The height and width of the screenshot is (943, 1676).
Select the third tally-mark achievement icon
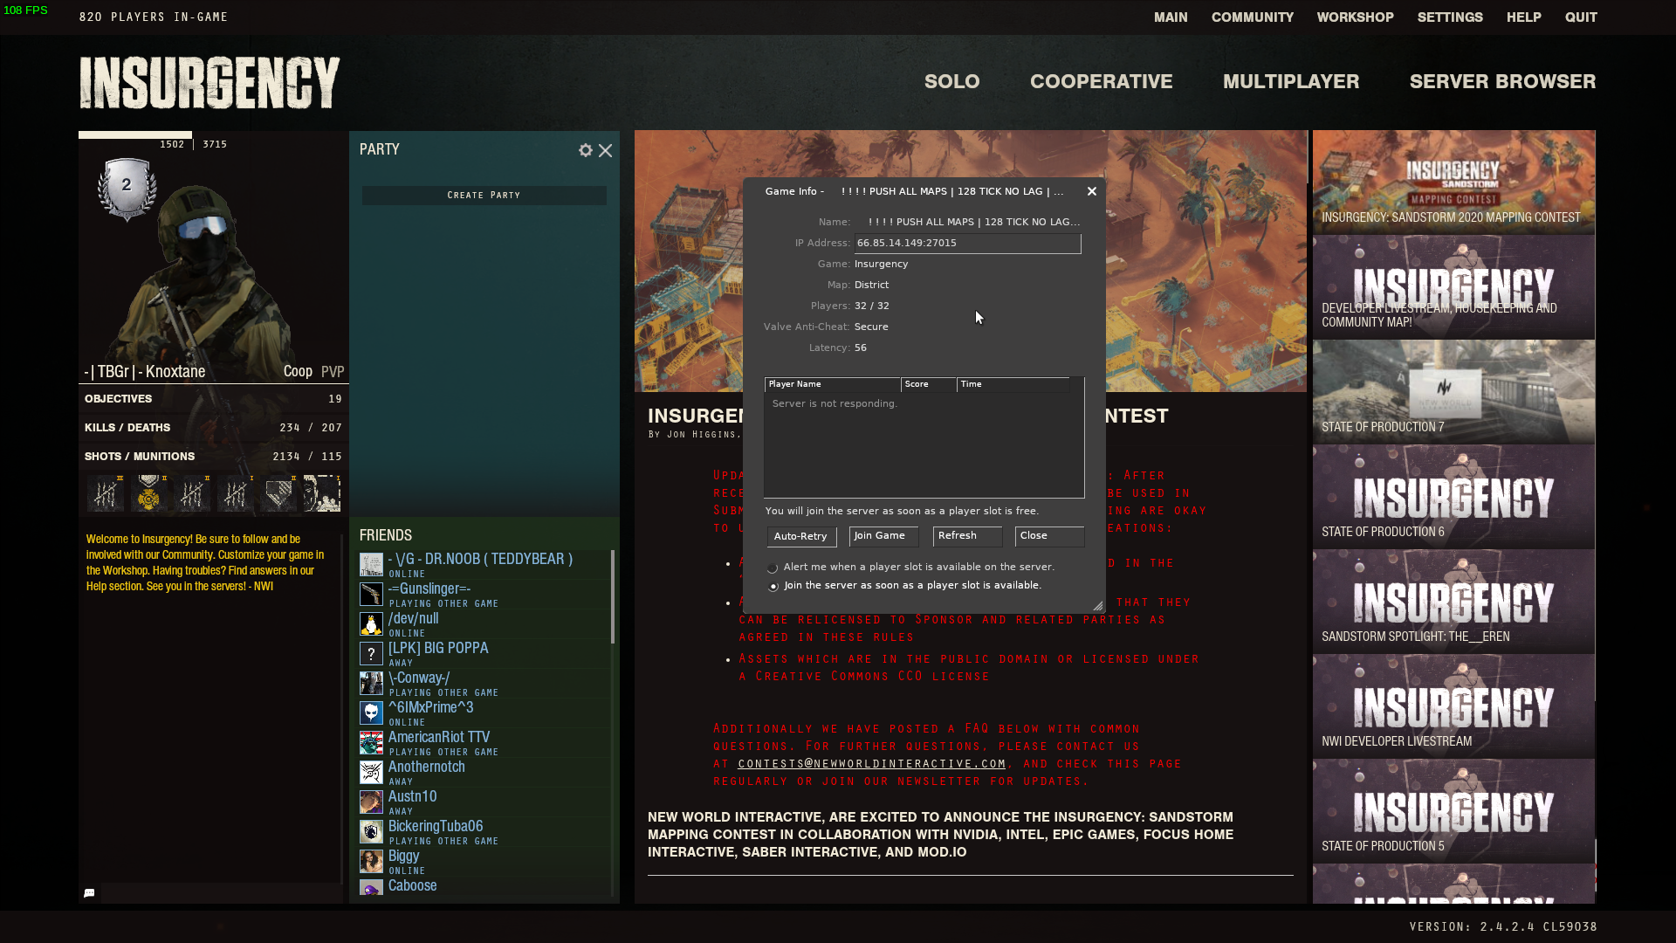[192, 493]
